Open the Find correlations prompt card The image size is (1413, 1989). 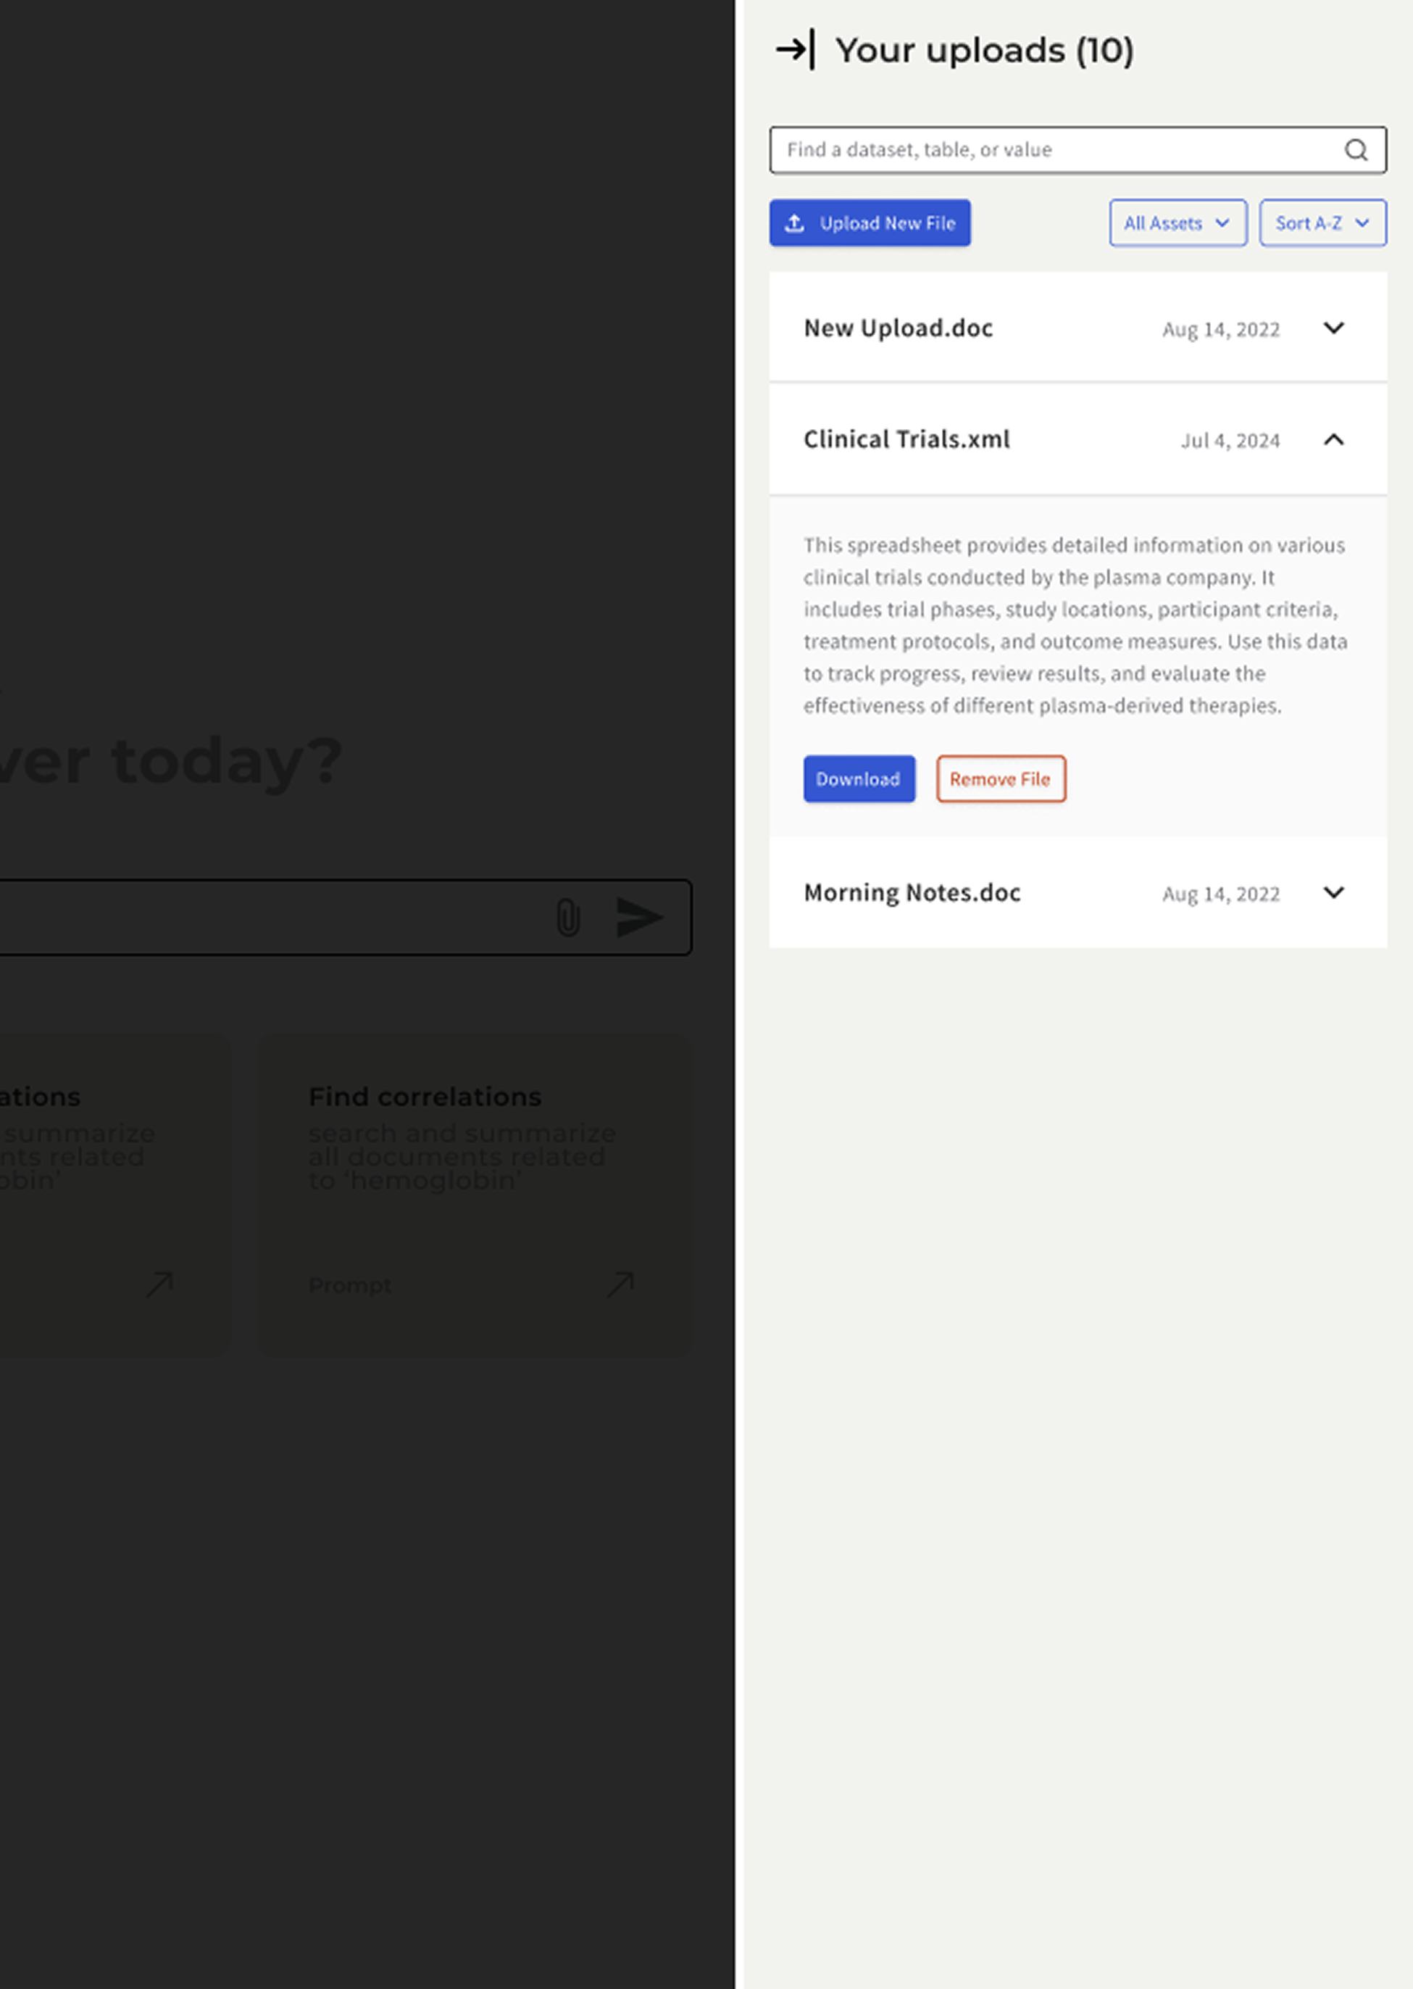(474, 1192)
